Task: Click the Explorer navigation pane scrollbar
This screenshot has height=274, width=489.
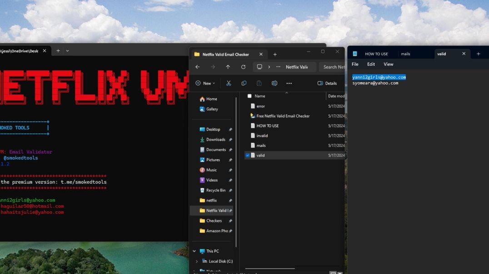Action: click(236, 172)
